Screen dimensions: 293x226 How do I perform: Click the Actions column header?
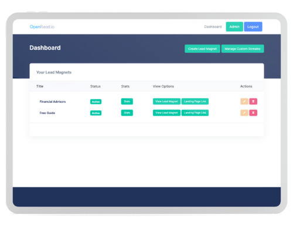[x=246, y=86]
